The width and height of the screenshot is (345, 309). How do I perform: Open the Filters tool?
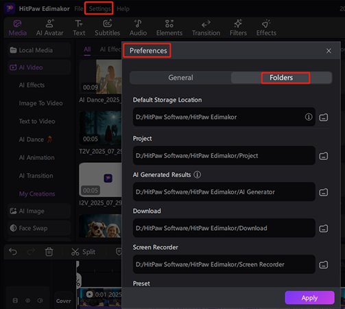238,28
